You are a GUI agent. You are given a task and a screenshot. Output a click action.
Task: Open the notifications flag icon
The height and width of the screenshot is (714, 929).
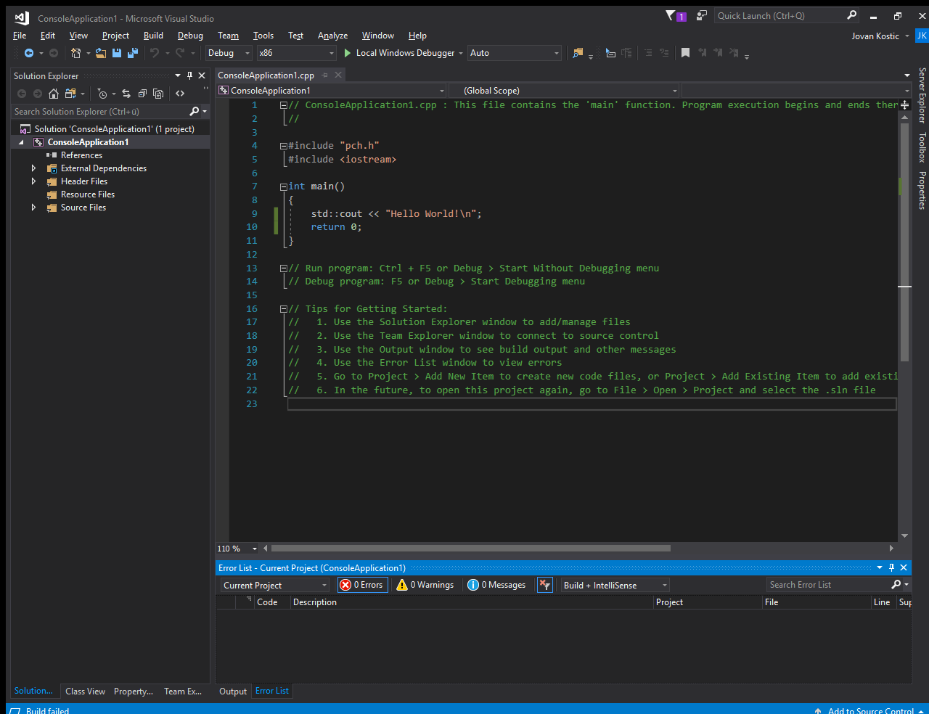[x=671, y=16]
